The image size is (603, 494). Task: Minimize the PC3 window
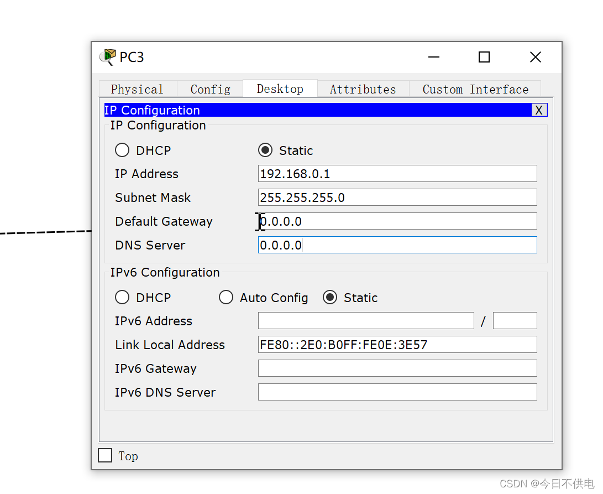(x=434, y=57)
